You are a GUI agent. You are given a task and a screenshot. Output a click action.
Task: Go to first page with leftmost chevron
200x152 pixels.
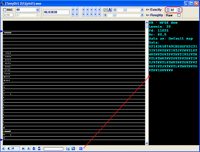tap(3, 148)
